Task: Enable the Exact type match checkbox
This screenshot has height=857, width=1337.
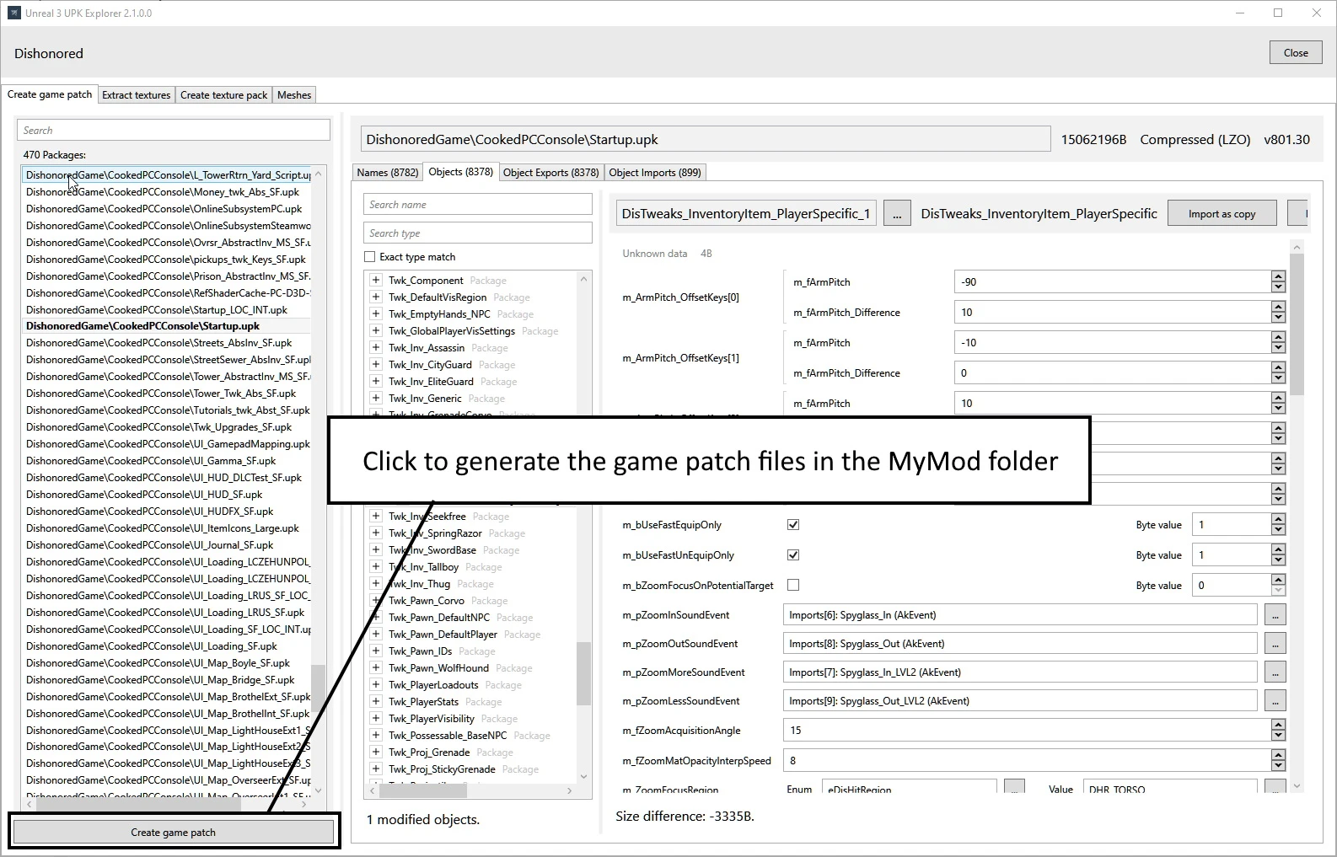Action: click(x=370, y=257)
